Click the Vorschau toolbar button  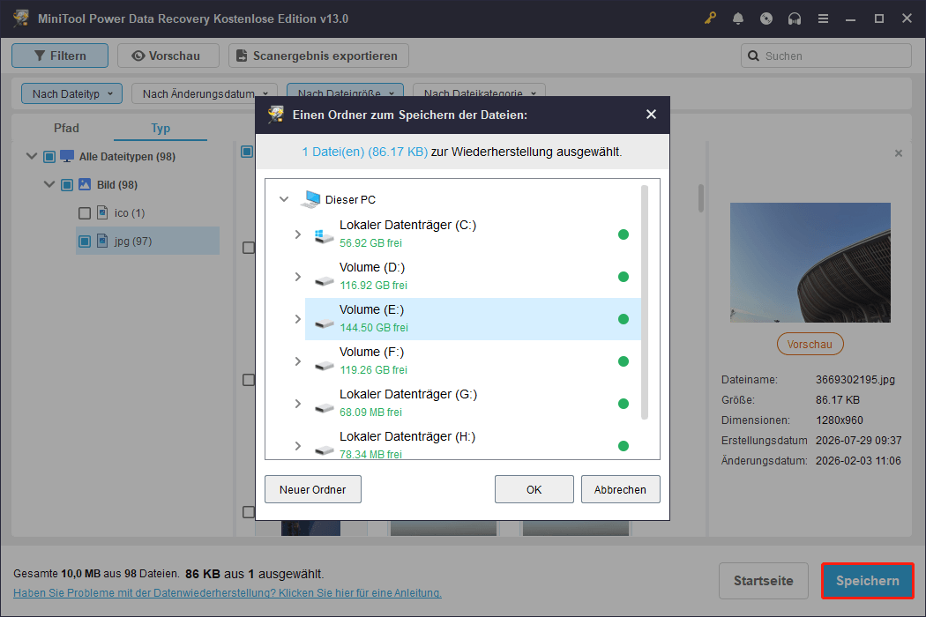[168, 56]
